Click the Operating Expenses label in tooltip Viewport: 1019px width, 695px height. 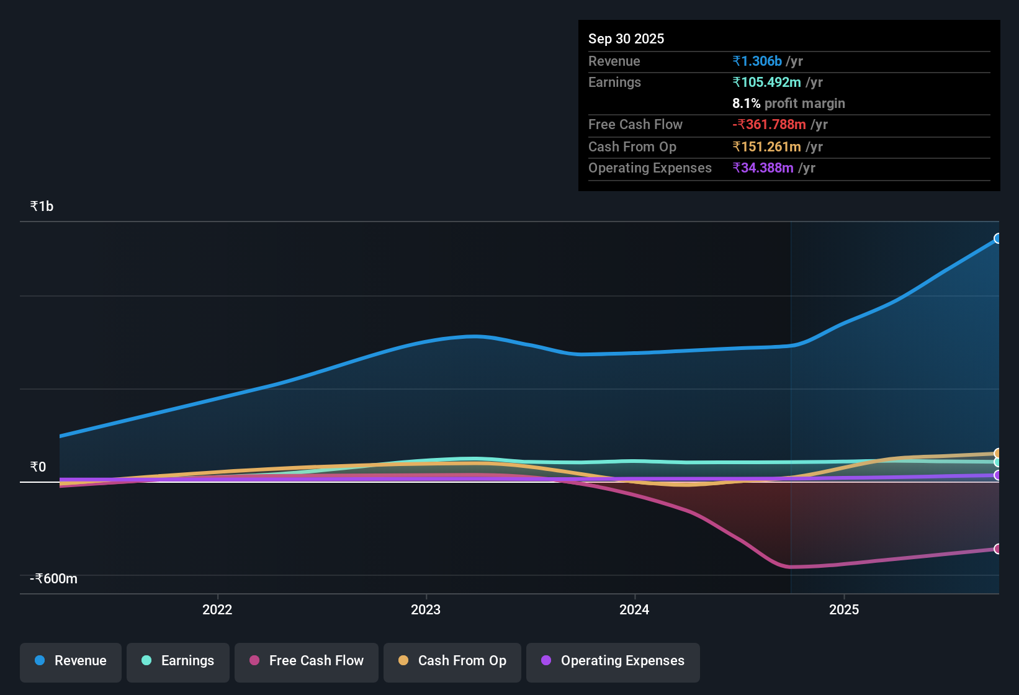point(650,168)
